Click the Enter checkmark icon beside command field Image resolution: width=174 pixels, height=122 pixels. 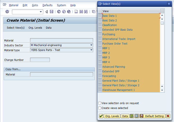coord(7,12)
